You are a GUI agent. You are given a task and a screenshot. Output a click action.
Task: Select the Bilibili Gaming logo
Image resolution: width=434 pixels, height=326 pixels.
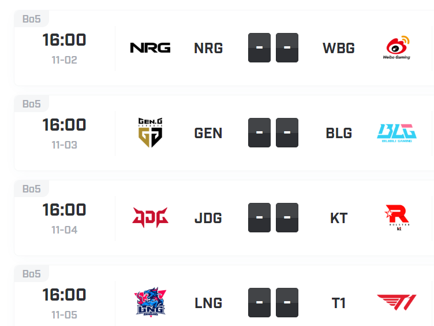click(x=396, y=133)
